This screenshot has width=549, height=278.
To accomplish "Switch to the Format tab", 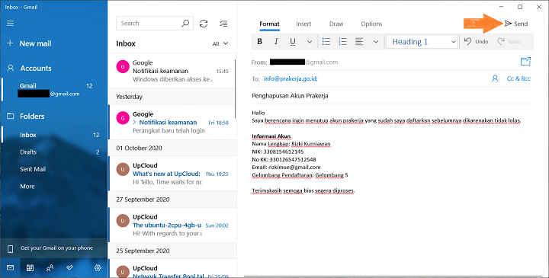I will [x=269, y=24].
